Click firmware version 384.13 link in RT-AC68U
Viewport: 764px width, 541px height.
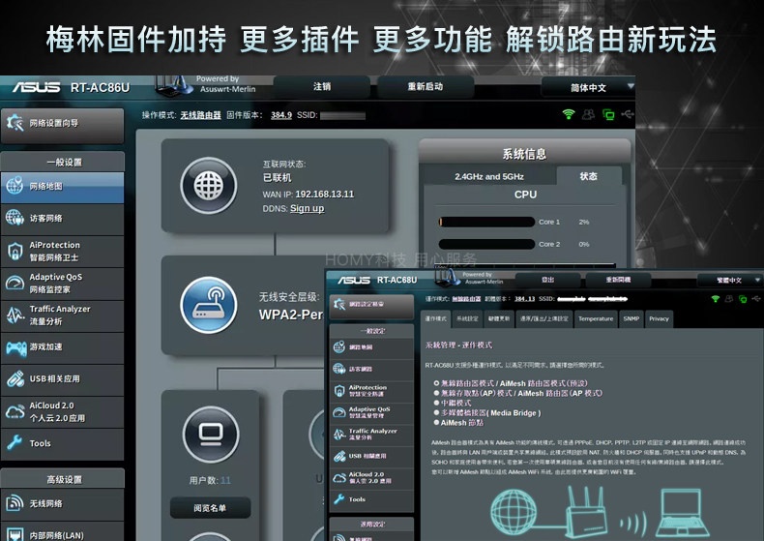click(x=524, y=299)
